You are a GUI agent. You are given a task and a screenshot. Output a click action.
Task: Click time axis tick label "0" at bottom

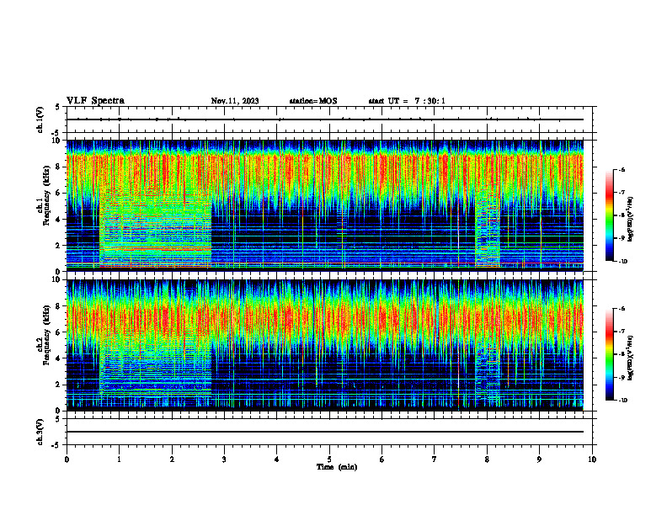[67, 459]
